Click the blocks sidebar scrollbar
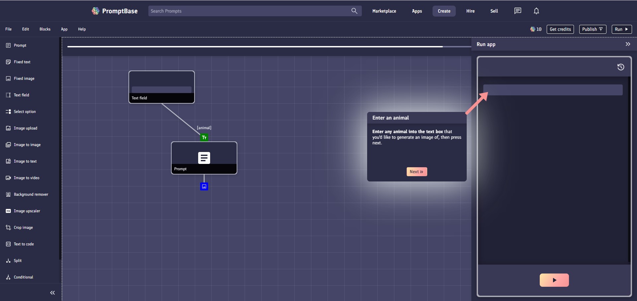This screenshot has width=637, height=301. tap(60, 149)
